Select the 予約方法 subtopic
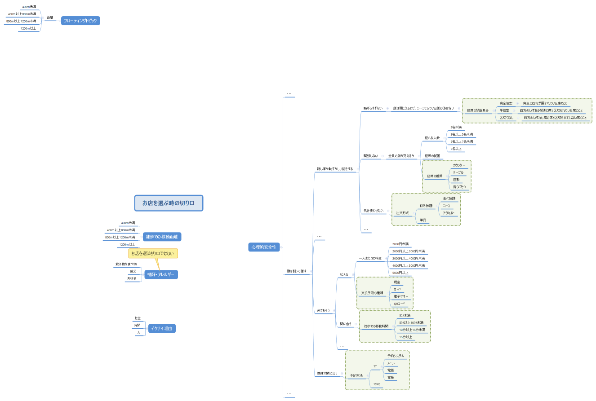 [x=356, y=375]
